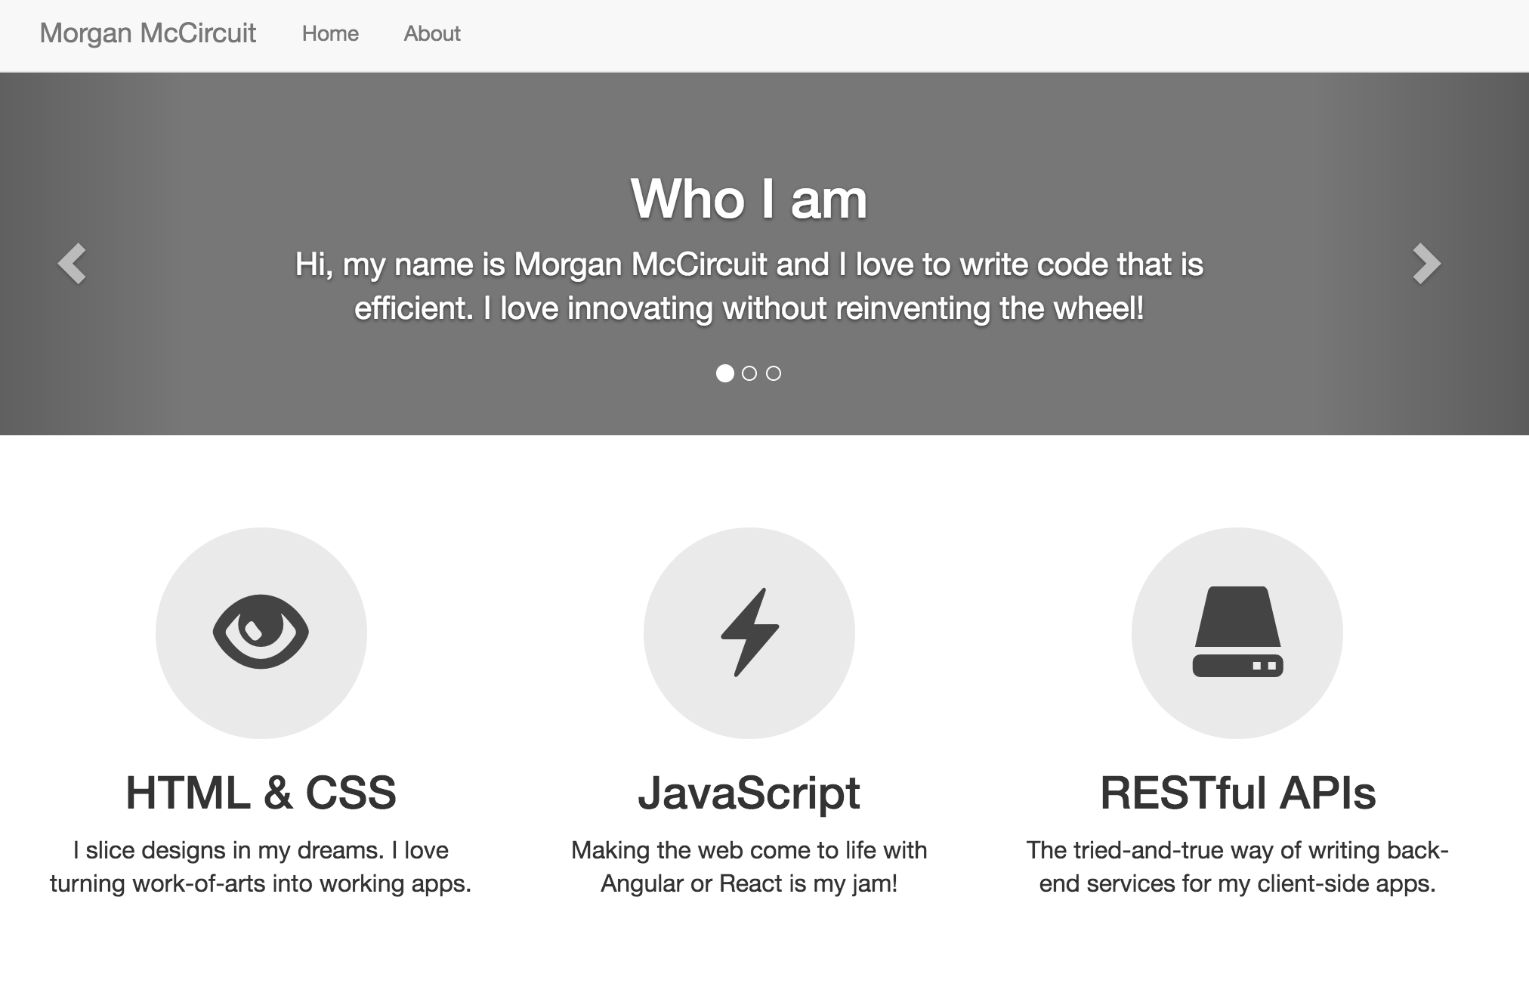Click the RESTful APIs heading
The width and height of the screenshot is (1529, 996).
click(1237, 793)
